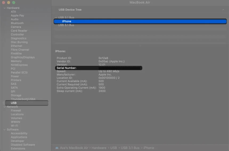Click USB 3.1 Bus in the path bar

pyautogui.click(x=130, y=148)
